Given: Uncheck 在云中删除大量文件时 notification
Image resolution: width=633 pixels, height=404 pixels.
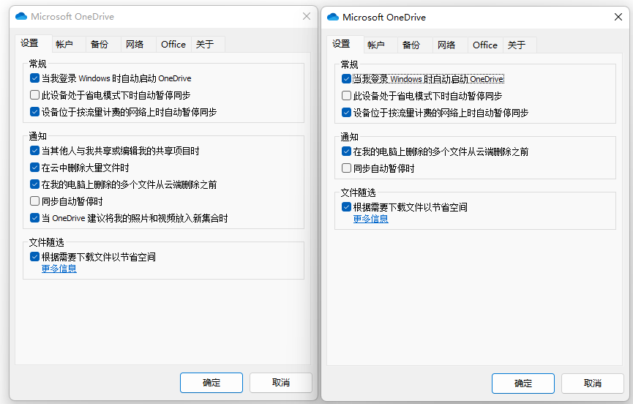Looking at the screenshot, I should tap(34, 168).
